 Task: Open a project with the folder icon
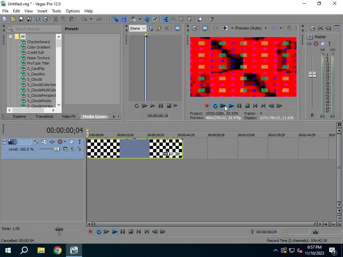13,19
